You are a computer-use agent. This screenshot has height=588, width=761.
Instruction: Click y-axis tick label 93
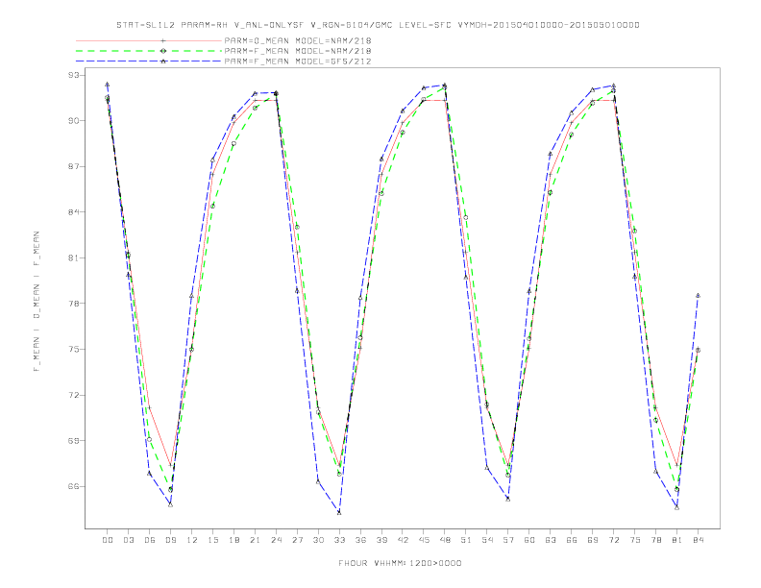(74, 75)
